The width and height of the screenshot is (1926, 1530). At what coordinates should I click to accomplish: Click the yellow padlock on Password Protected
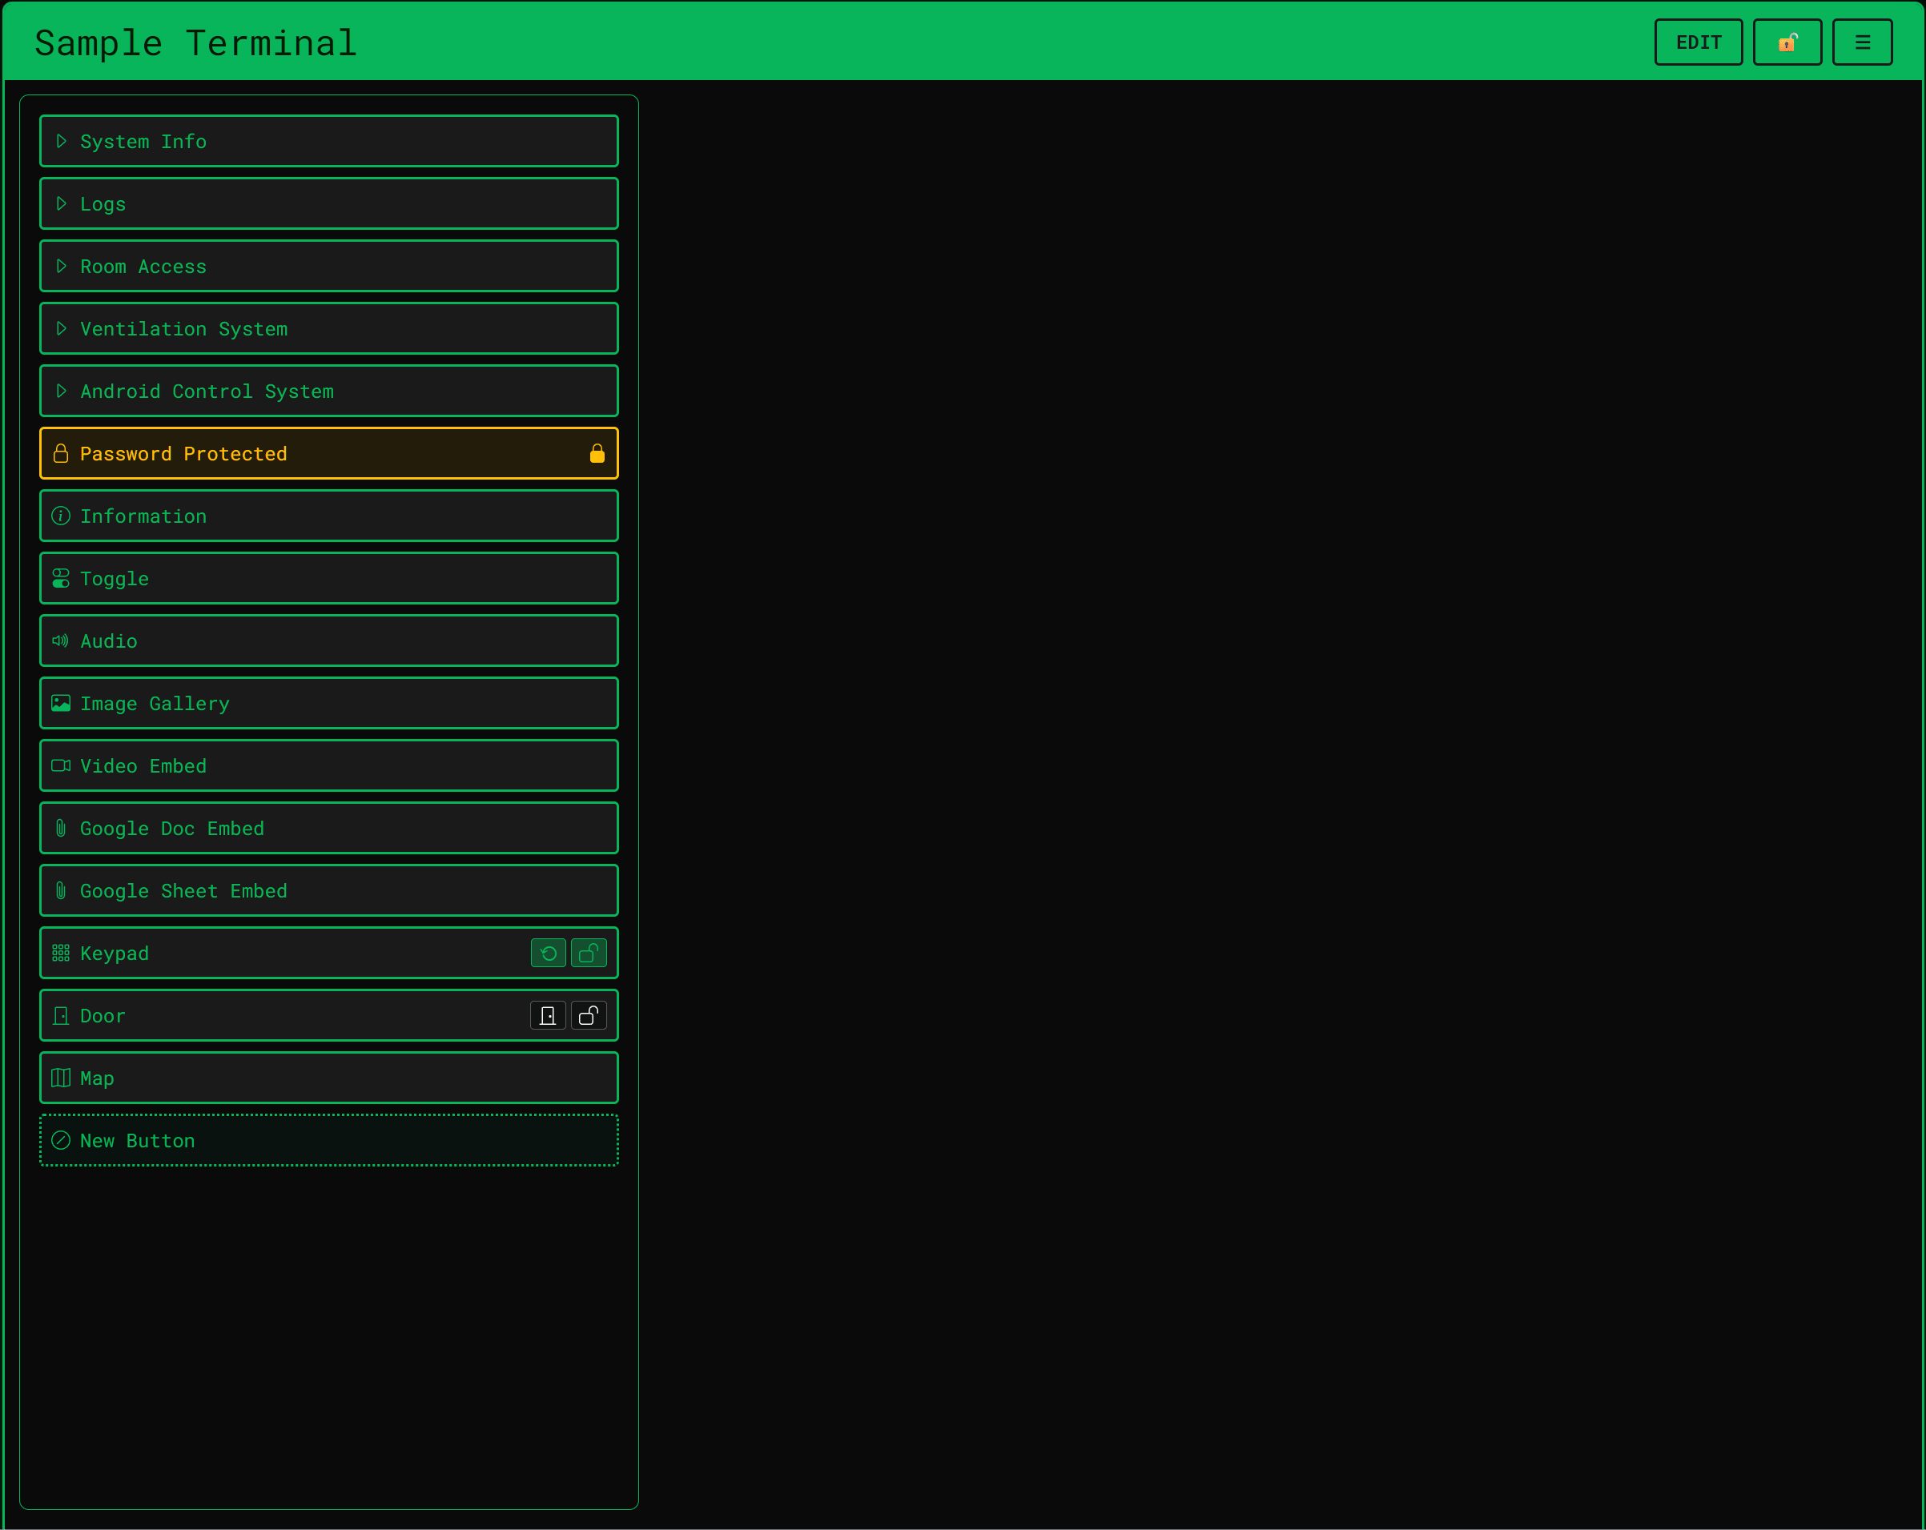pos(597,454)
